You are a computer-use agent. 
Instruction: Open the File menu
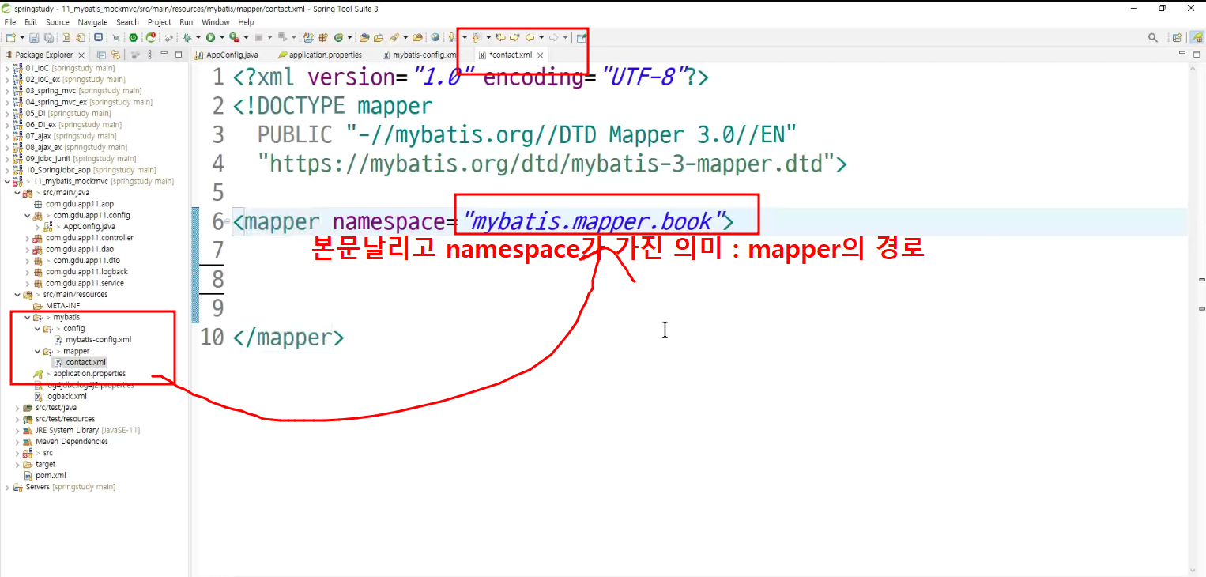(x=10, y=22)
